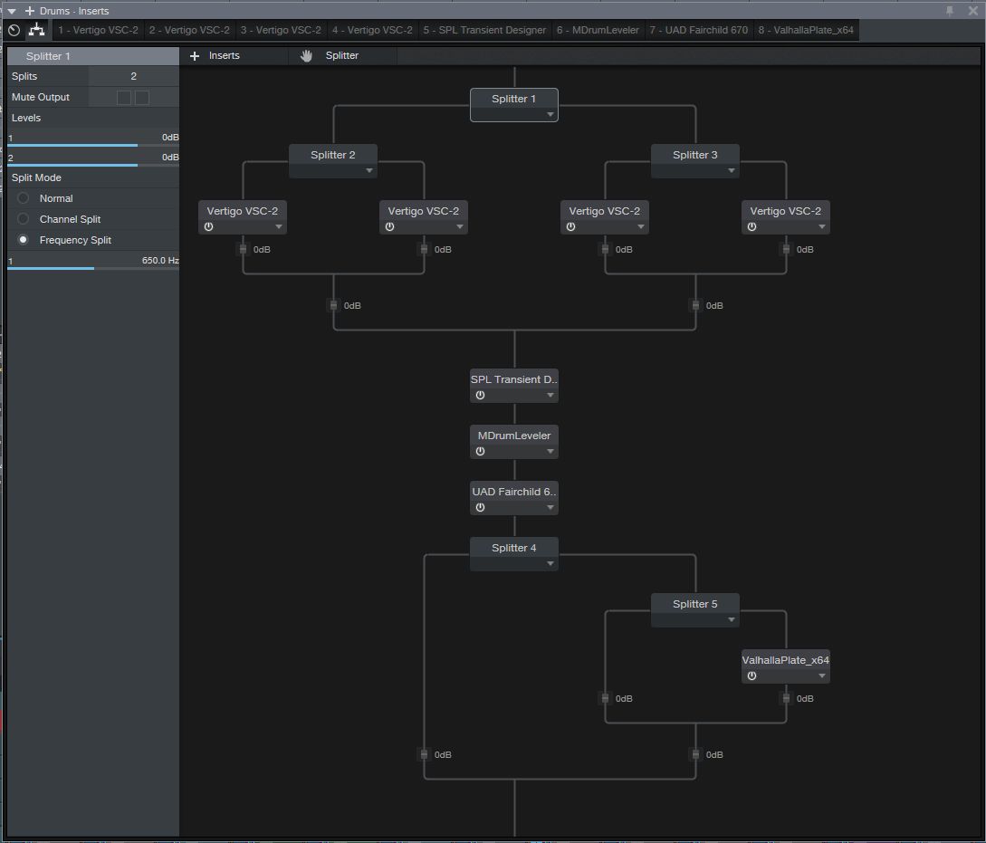Click the plus icon next to Inserts
Image resolution: width=986 pixels, height=843 pixels.
(x=195, y=56)
